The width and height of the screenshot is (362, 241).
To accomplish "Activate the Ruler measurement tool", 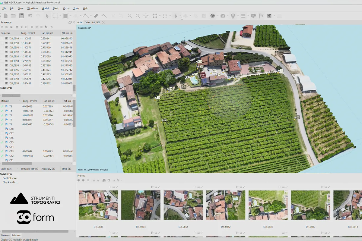I will pyautogui.click(x=96, y=16).
